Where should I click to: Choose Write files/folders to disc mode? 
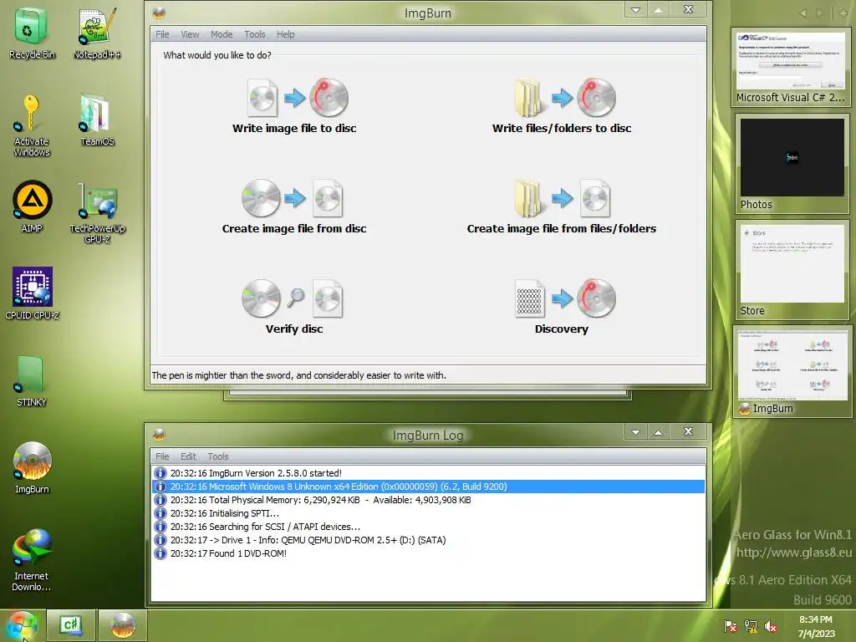562,106
